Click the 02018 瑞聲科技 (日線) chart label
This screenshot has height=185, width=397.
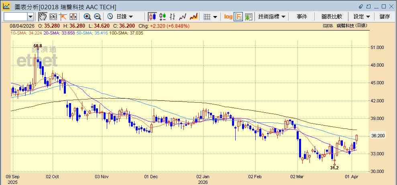pos(345,26)
